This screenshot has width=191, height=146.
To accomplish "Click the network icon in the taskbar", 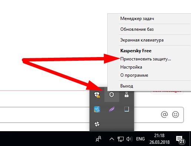I will pos(121,139).
